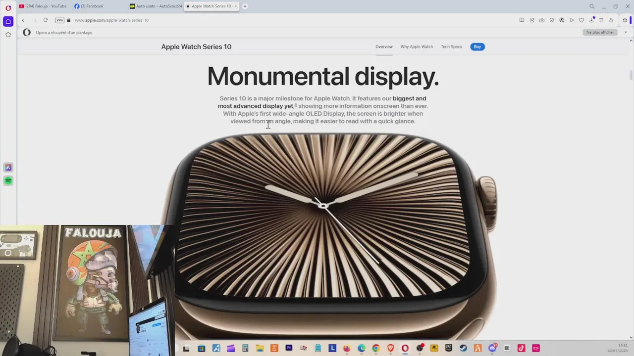
Task: Open Microsoft Edge from the taskbar
Action: 361,348
